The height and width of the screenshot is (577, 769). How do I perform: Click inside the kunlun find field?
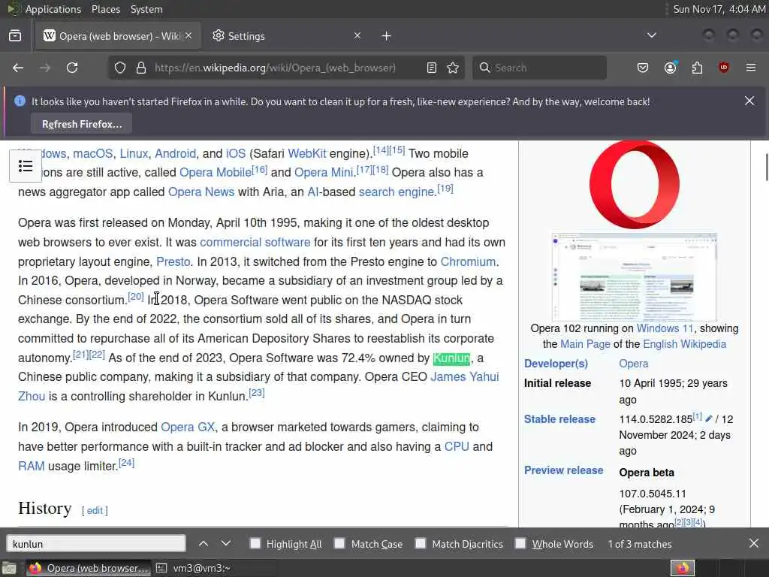coord(96,544)
